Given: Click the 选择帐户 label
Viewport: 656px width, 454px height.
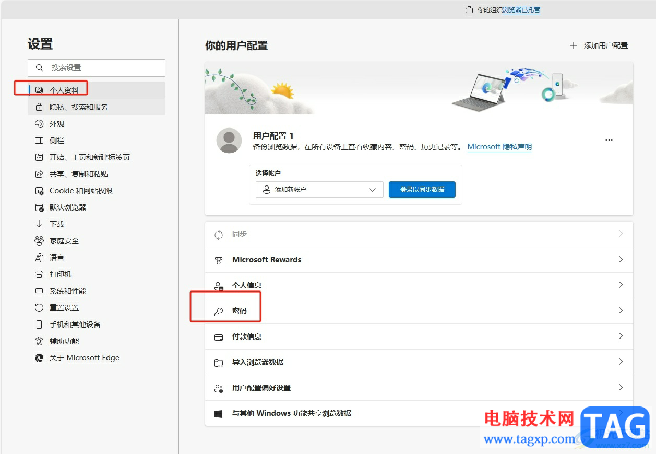Looking at the screenshot, I should coord(268,173).
